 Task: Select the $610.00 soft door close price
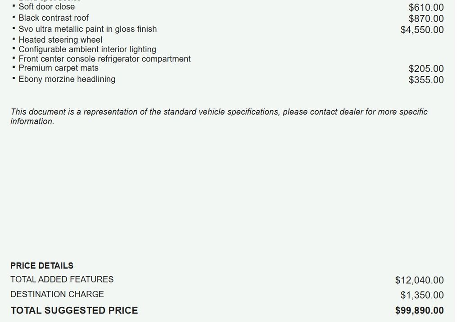click(x=426, y=8)
